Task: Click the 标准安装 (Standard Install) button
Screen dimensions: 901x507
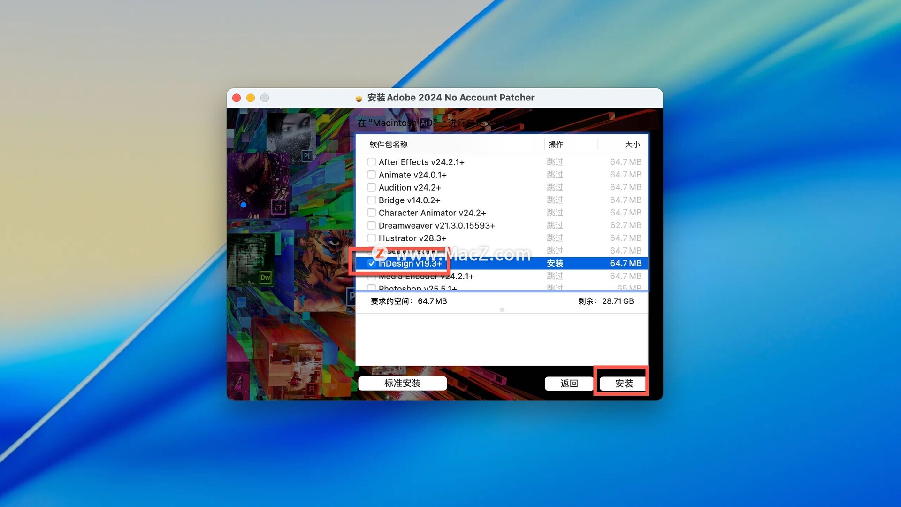Action: click(x=402, y=383)
